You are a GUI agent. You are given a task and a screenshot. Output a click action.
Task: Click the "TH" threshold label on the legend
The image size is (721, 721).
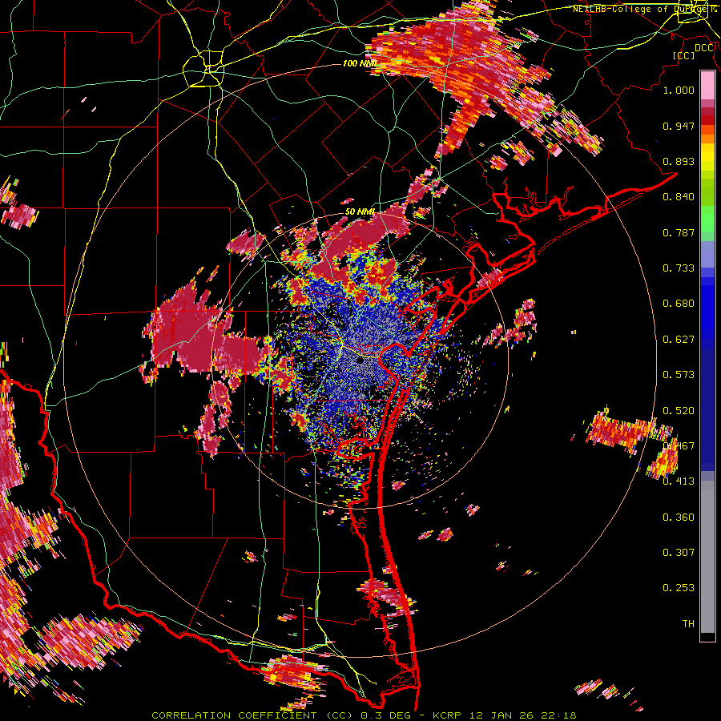(688, 624)
